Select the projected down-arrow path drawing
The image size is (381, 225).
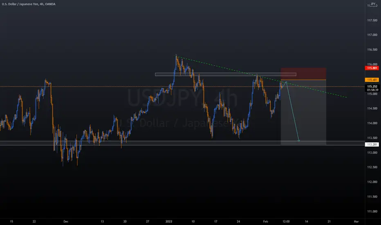coord(293,111)
